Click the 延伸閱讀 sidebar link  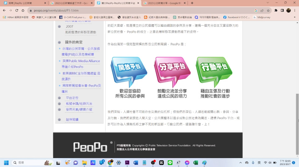pos(72,119)
